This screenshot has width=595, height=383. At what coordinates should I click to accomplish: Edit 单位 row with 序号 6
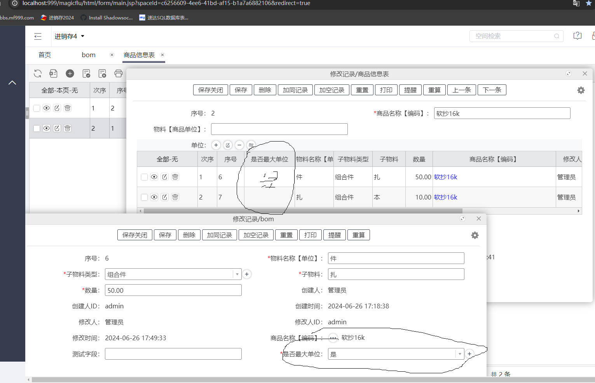point(165,177)
